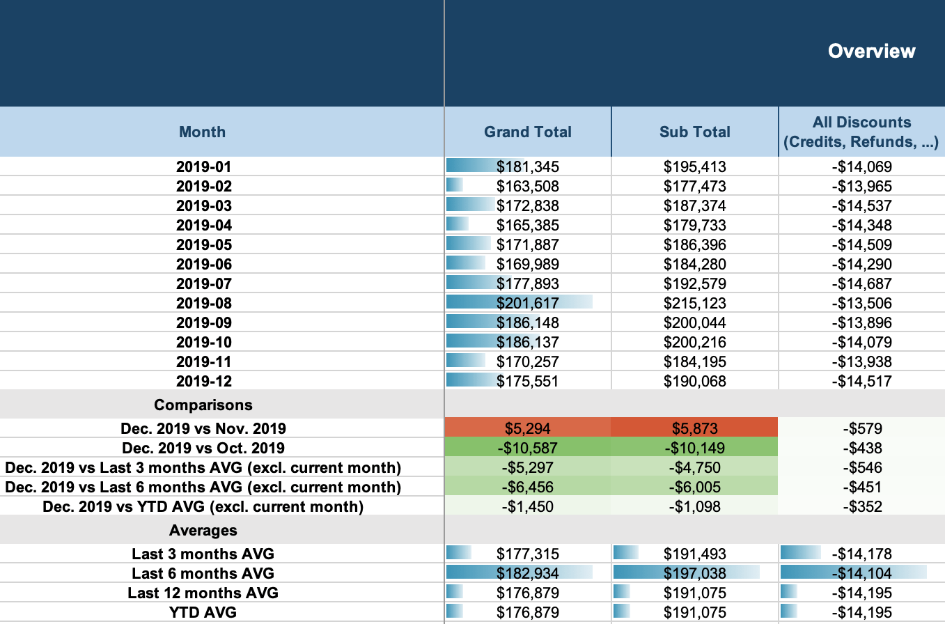Select the Last 6 months AVG label
Image resolution: width=945 pixels, height=624 pixels.
click(x=203, y=573)
